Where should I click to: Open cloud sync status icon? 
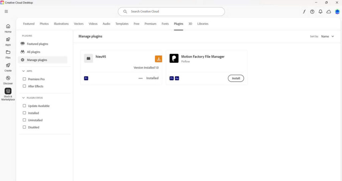point(329,12)
